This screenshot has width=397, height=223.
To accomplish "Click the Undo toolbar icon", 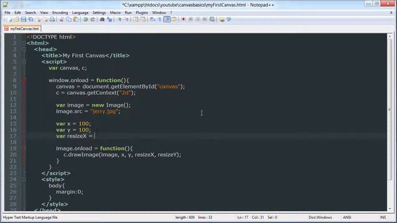I will (86, 19).
